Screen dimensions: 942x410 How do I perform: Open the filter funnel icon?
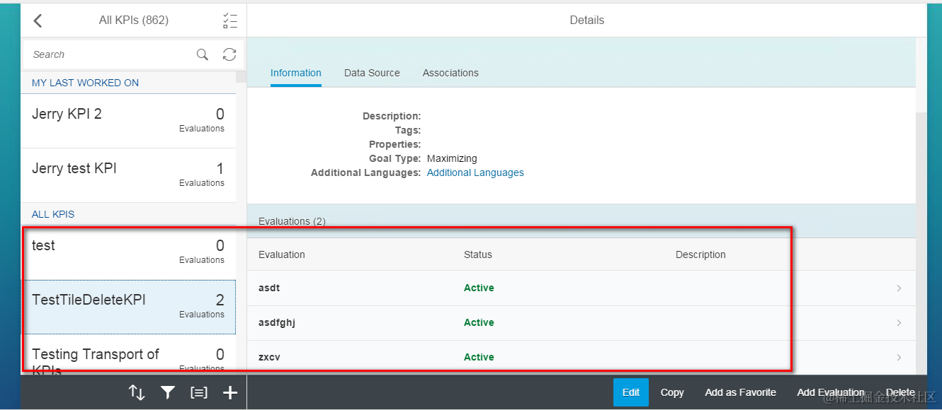pyautogui.click(x=168, y=392)
